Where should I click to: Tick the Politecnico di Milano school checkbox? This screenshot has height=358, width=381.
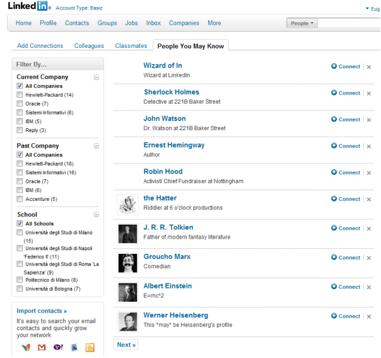(x=20, y=280)
